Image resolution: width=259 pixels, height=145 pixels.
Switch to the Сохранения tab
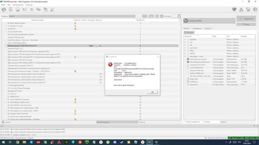[197, 29]
